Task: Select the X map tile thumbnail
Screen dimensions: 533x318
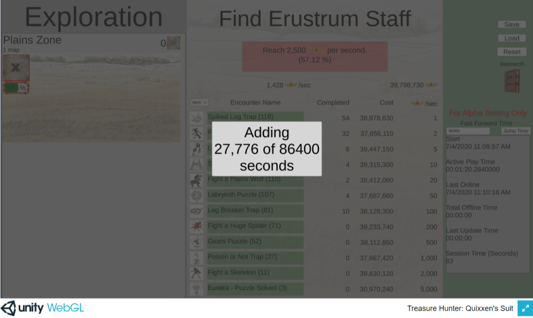Action: [16, 68]
